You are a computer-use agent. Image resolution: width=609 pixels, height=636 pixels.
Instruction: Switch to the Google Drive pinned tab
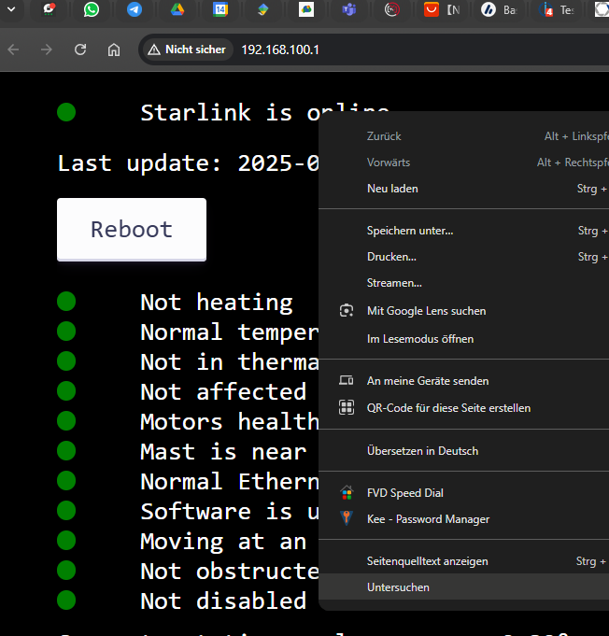177,9
